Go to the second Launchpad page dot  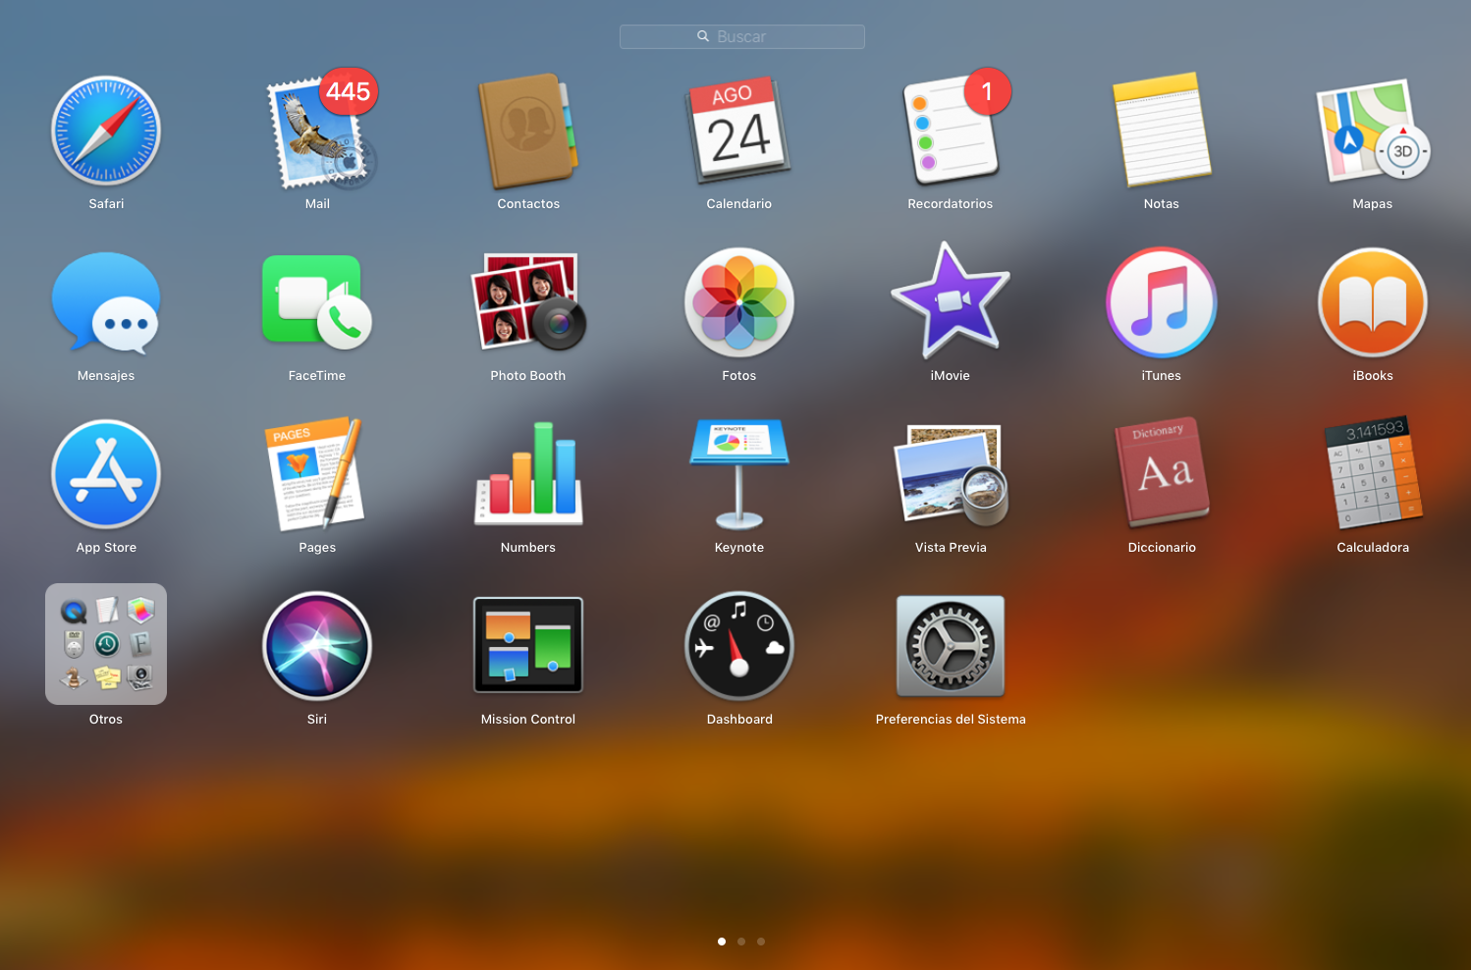[741, 942]
